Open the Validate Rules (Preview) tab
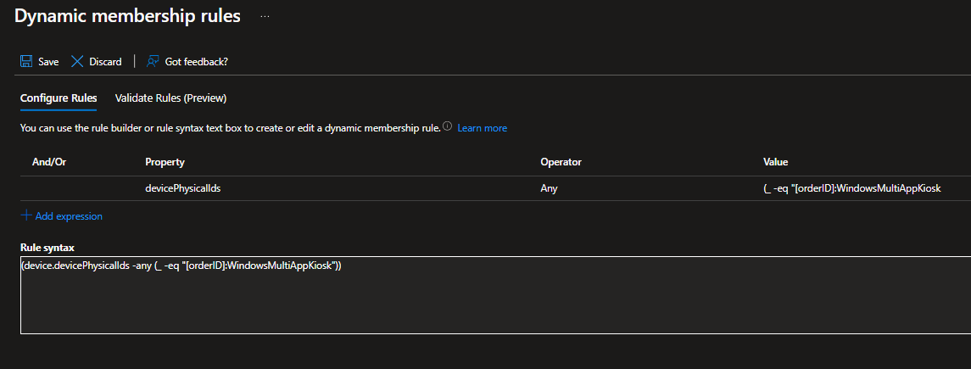 170,98
